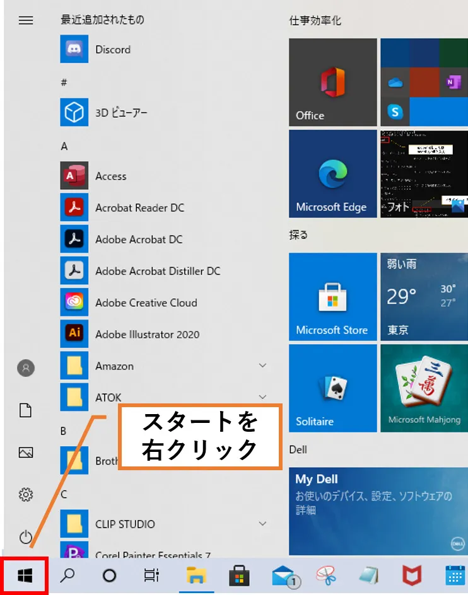This screenshot has height=595, width=468.
Task: Click the Dell group heading
Action: coord(298,449)
